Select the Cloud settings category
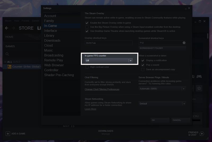212x142 pixels. (48, 45)
